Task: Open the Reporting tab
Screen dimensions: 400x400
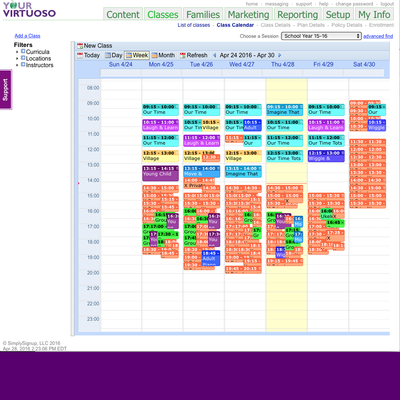Action: coord(298,14)
